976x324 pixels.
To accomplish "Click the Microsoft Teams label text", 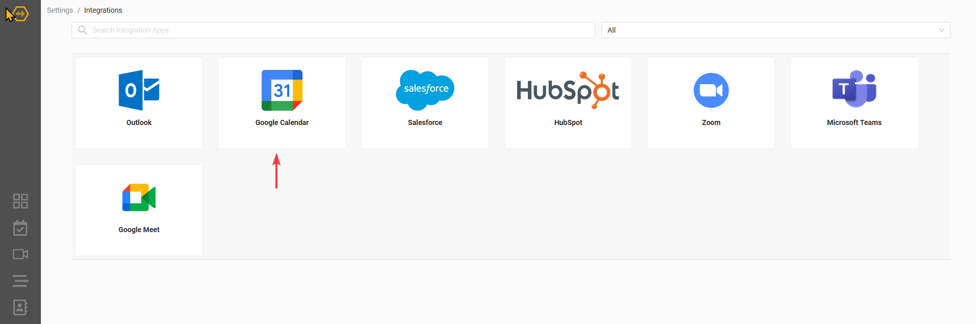I will click(854, 122).
